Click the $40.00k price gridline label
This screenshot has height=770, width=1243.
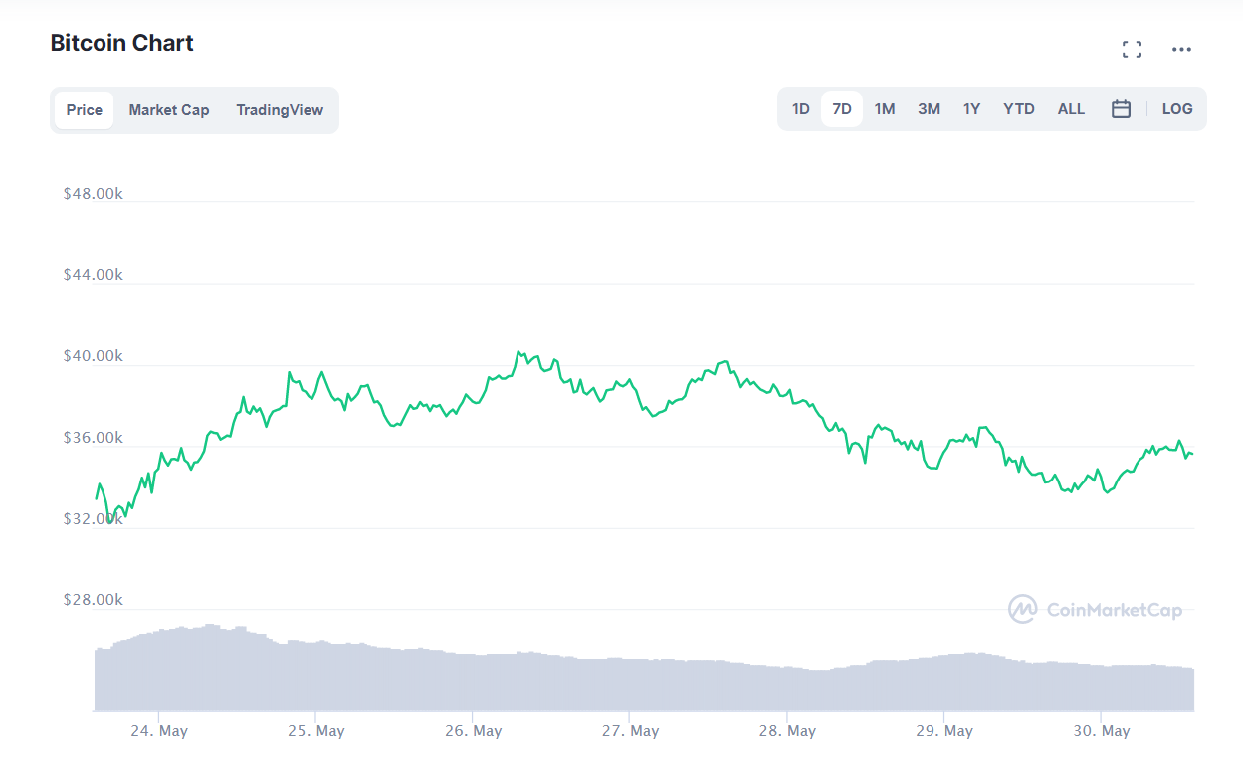[94, 355]
